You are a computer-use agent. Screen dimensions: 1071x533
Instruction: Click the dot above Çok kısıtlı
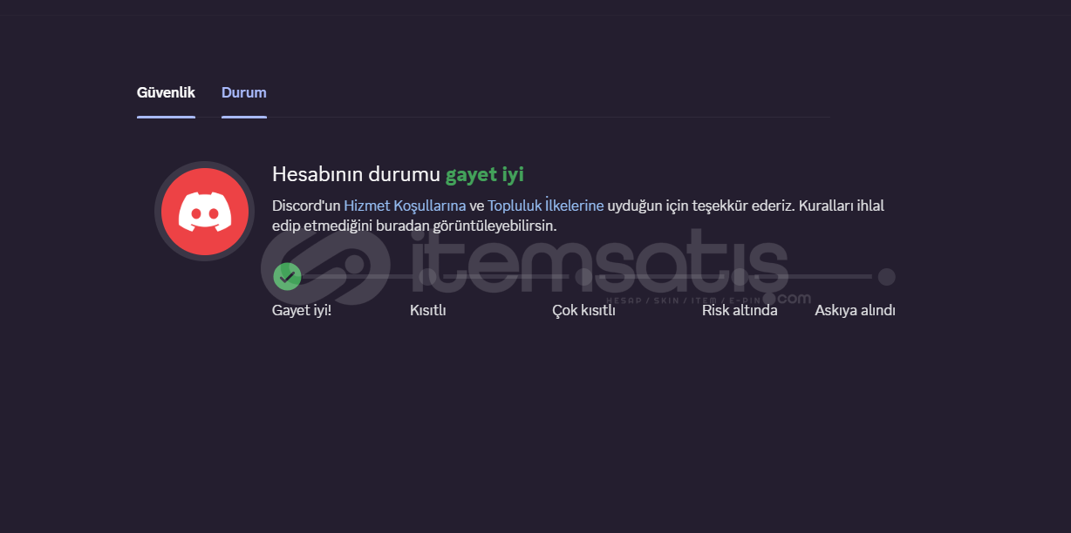[583, 277]
